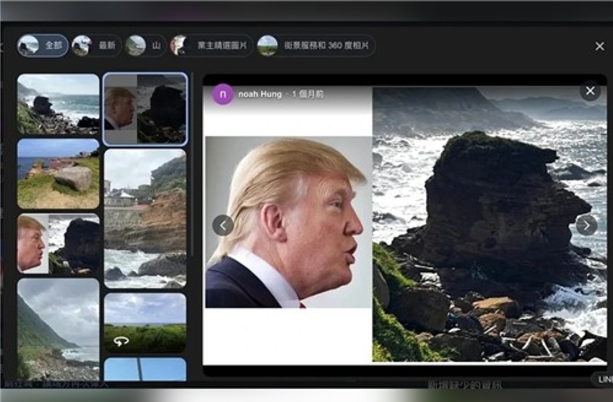This screenshot has width=613, height=402.
Task: Go to the previous photo arrow
Action: 223,225
